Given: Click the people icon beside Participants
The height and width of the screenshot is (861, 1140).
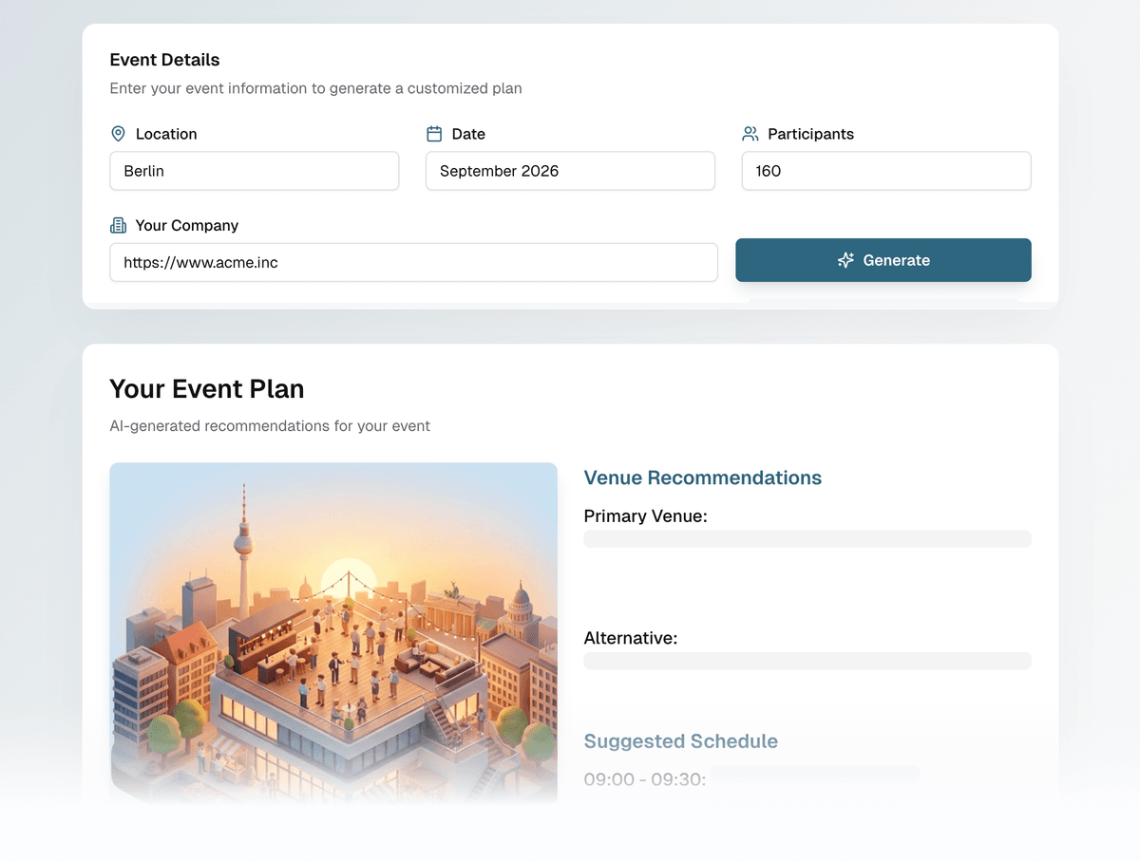Looking at the screenshot, I should coord(750,134).
